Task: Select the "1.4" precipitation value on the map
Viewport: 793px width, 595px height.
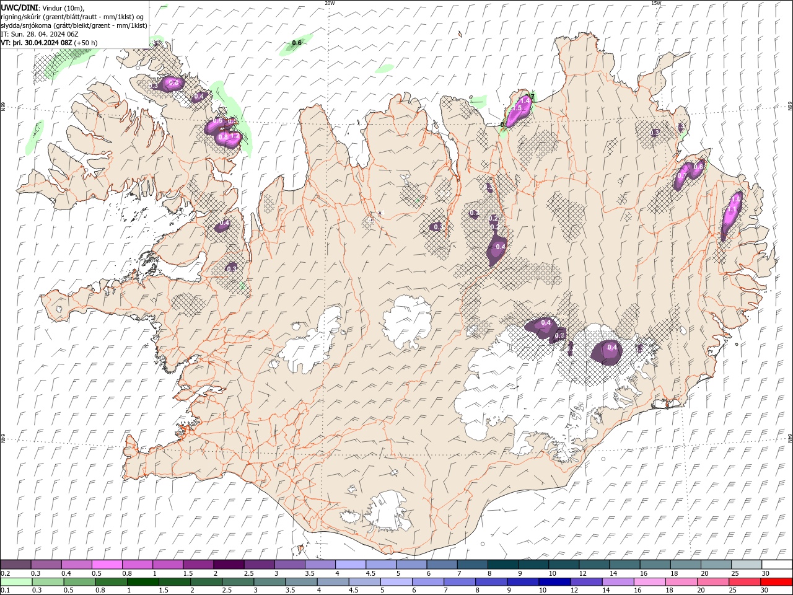Action: 525,100
